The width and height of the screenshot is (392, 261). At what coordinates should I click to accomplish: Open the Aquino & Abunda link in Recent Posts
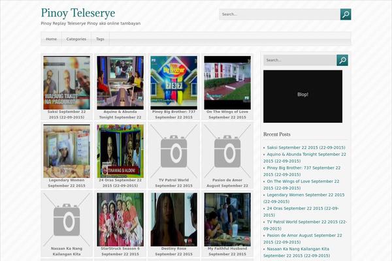pyautogui.click(x=304, y=158)
